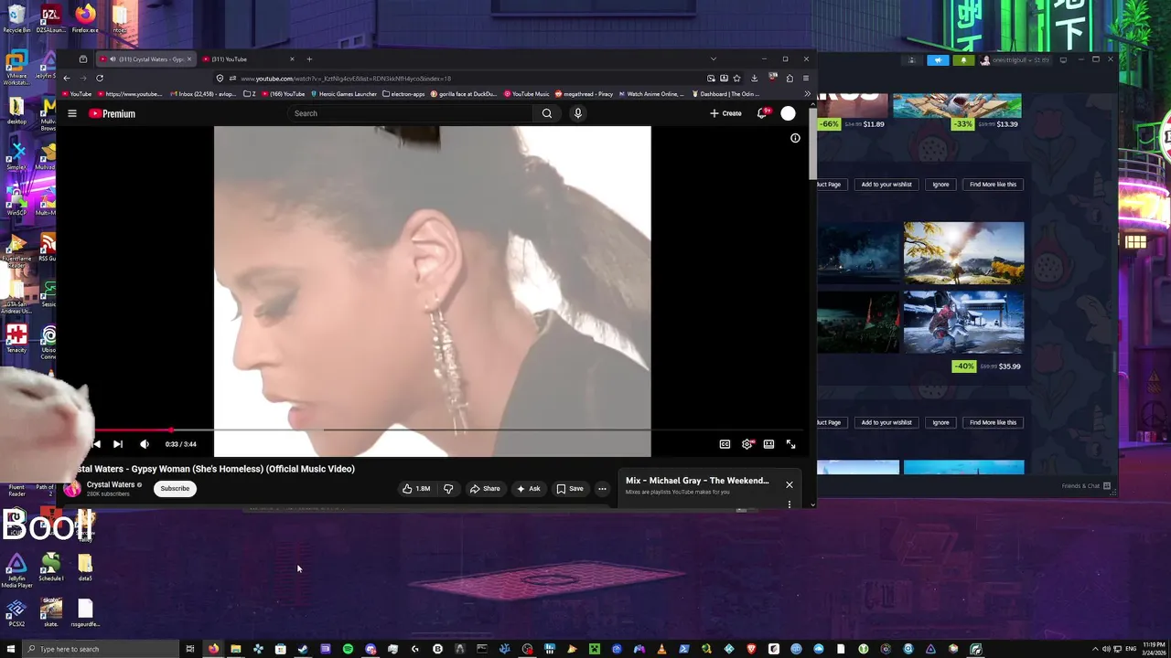
Task: Click the Subscribe button for Crystal Waters
Action: pos(175,488)
